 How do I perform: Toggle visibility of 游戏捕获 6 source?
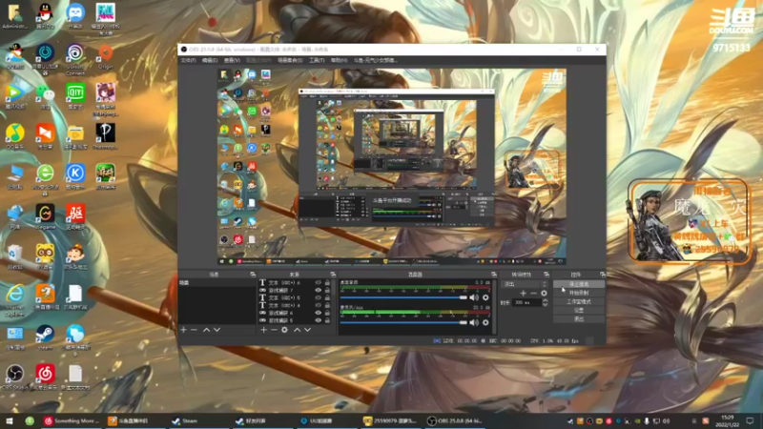319,313
